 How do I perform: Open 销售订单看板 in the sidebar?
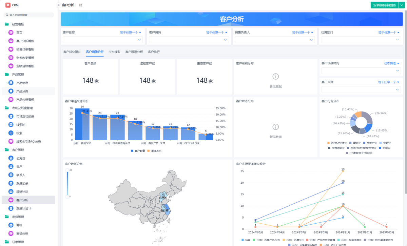pos(25,49)
